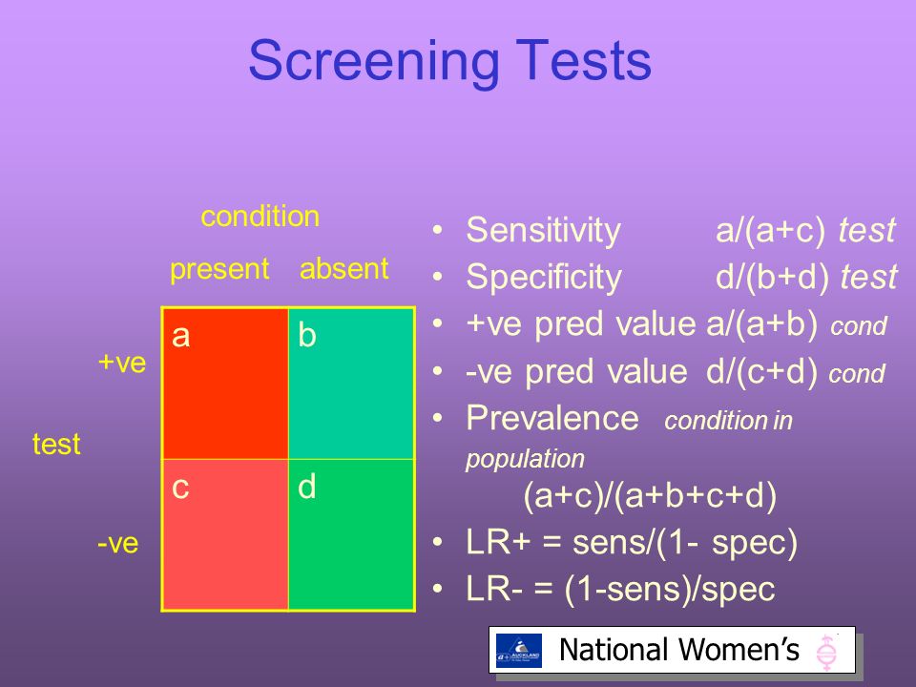Select the red cell labeled a
The width and height of the screenshot is (916, 687).
coord(225,384)
